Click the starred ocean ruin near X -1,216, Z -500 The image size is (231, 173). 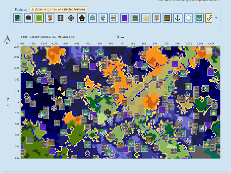pos(44,70)
